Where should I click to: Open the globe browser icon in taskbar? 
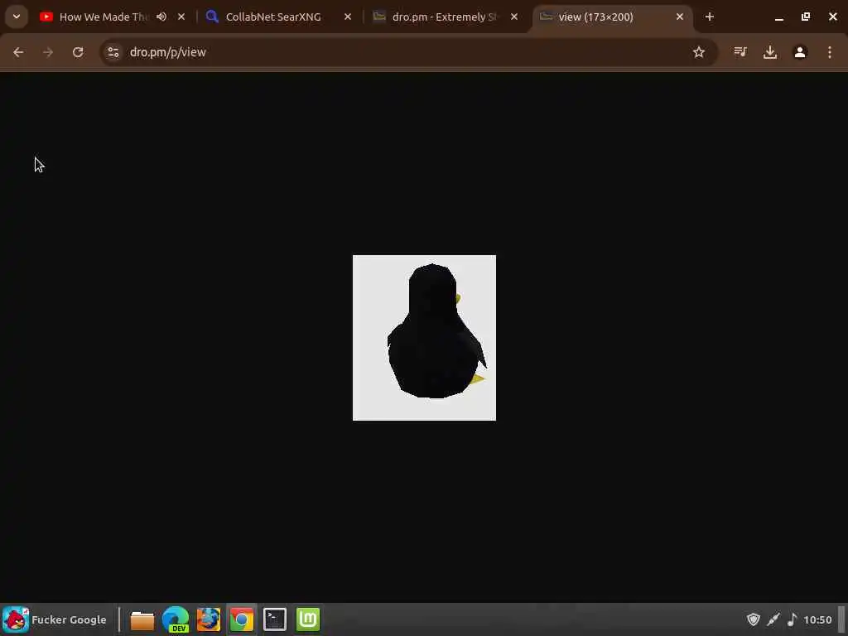coord(209,619)
